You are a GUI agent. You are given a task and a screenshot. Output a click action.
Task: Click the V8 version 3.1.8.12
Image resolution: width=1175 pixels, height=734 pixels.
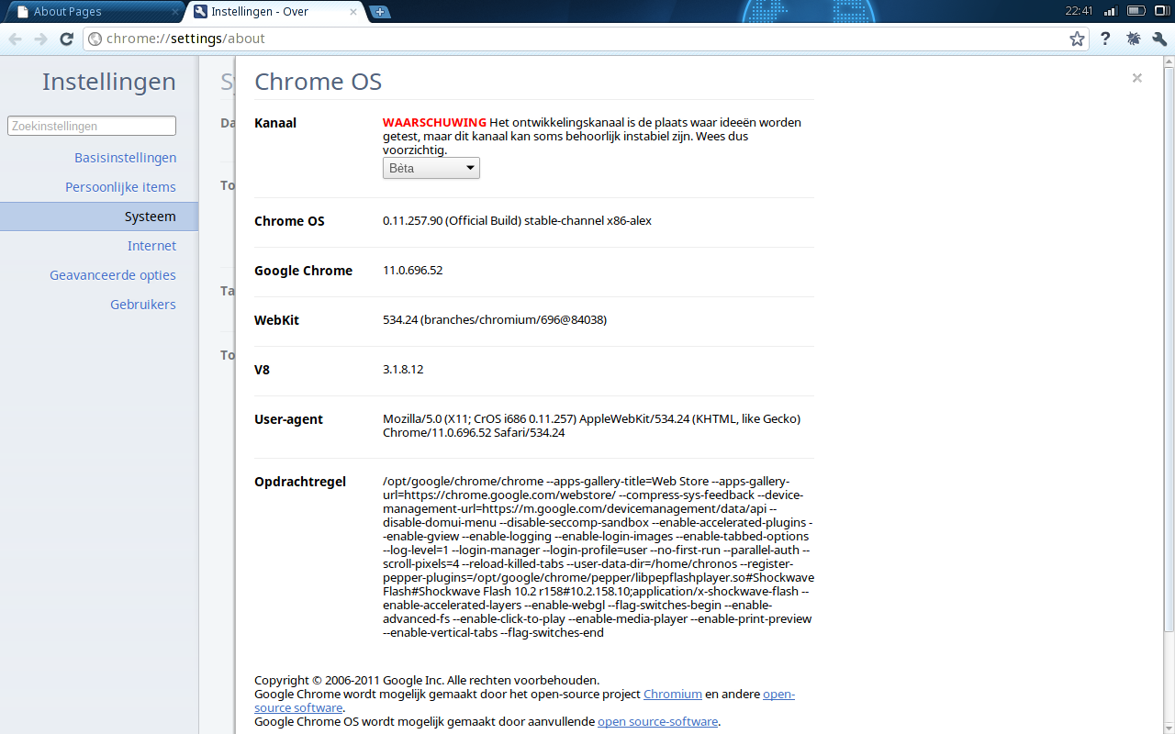pos(403,370)
